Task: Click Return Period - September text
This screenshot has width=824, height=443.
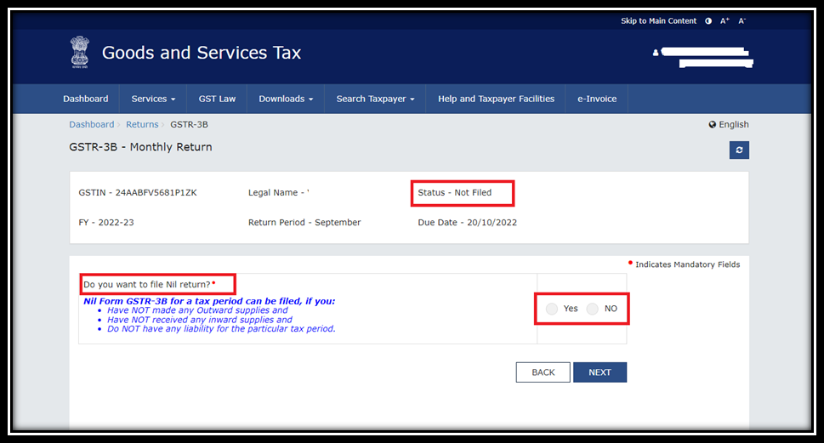Action: (304, 223)
